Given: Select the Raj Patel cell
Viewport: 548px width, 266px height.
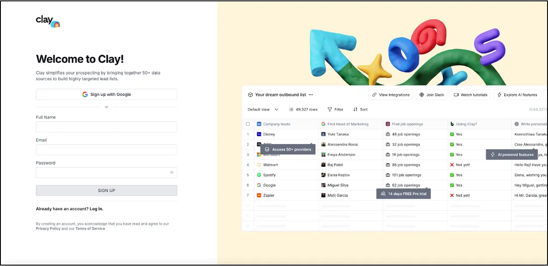Looking at the screenshot, I should tap(350, 165).
